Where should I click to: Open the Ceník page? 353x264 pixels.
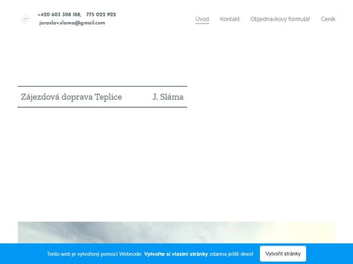click(x=328, y=19)
